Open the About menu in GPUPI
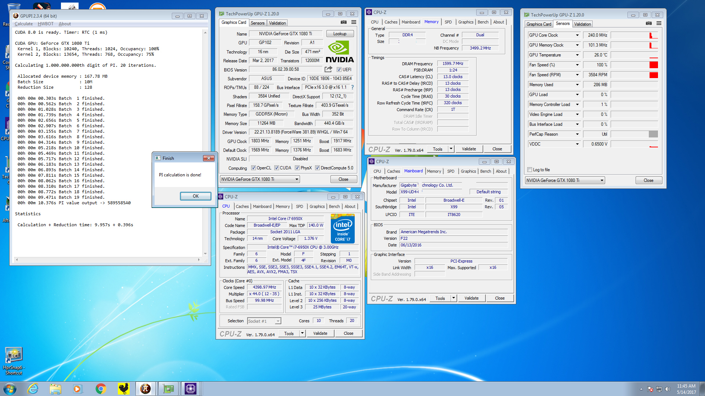This screenshot has width=705, height=396. pyautogui.click(x=65, y=24)
